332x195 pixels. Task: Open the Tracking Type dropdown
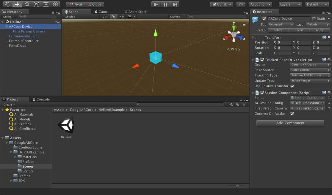point(310,75)
